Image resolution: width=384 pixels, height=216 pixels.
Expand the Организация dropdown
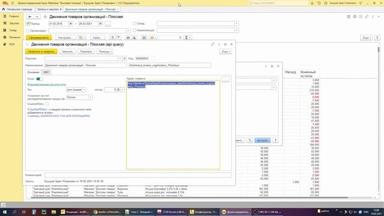tap(128, 31)
